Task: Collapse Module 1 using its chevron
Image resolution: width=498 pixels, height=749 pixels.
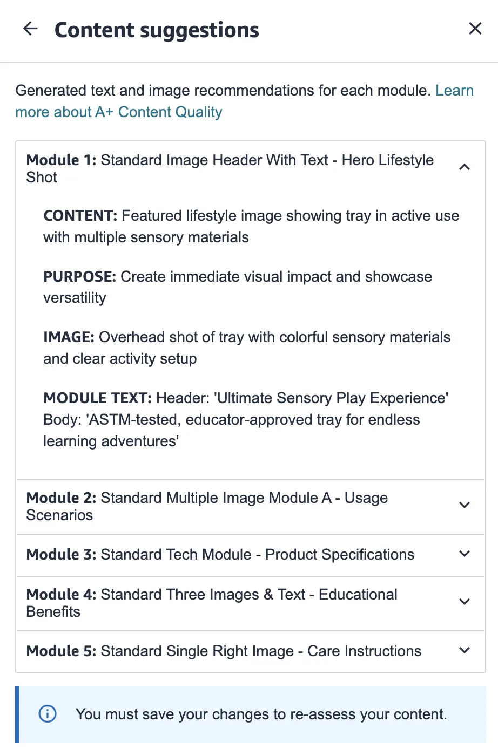Action: pyautogui.click(x=464, y=167)
